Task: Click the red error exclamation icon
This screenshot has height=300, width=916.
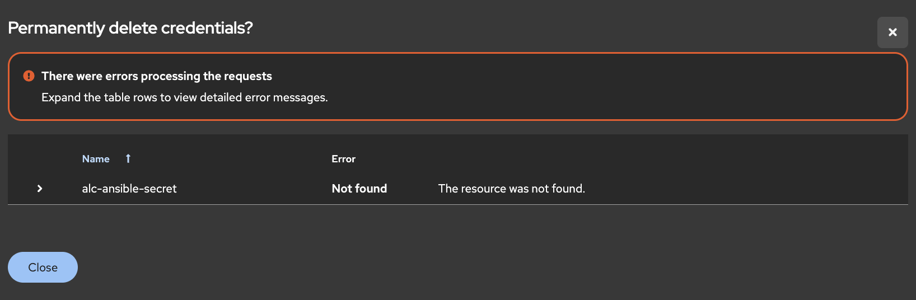Action: [29, 76]
